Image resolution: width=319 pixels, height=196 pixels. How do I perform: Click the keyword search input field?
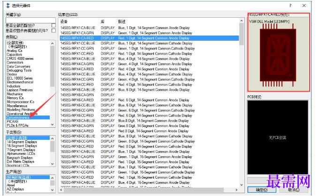(30, 20)
